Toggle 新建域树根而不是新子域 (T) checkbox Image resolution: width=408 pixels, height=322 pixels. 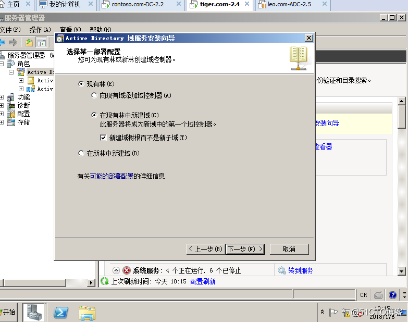(x=103, y=138)
